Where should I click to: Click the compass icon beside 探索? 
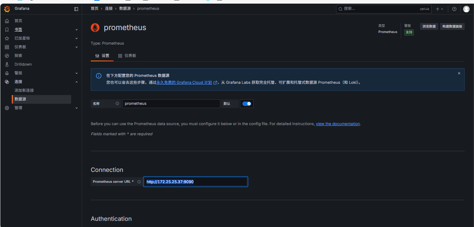coord(7,55)
